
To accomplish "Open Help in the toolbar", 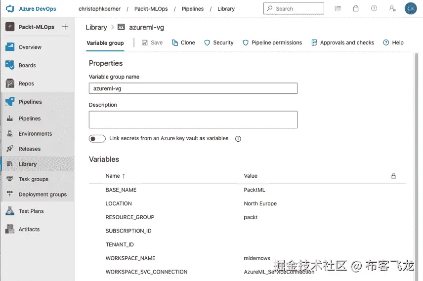I will [393, 42].
